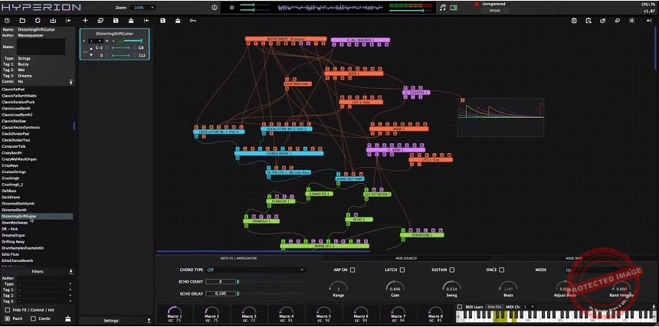659x327 pixels.
Task: Switch to NODE INFO tab
Action: (574, 258)
